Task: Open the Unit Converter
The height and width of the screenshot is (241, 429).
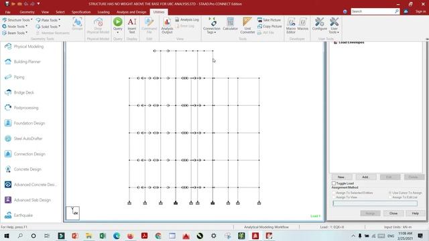Action: [x=247, y=25]
